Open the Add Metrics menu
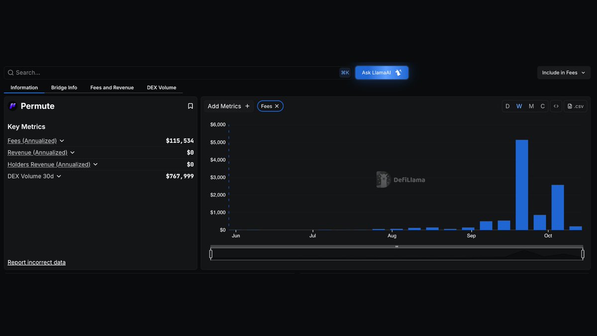This screenshot has height=336, width=597. (x=229, y=106)
